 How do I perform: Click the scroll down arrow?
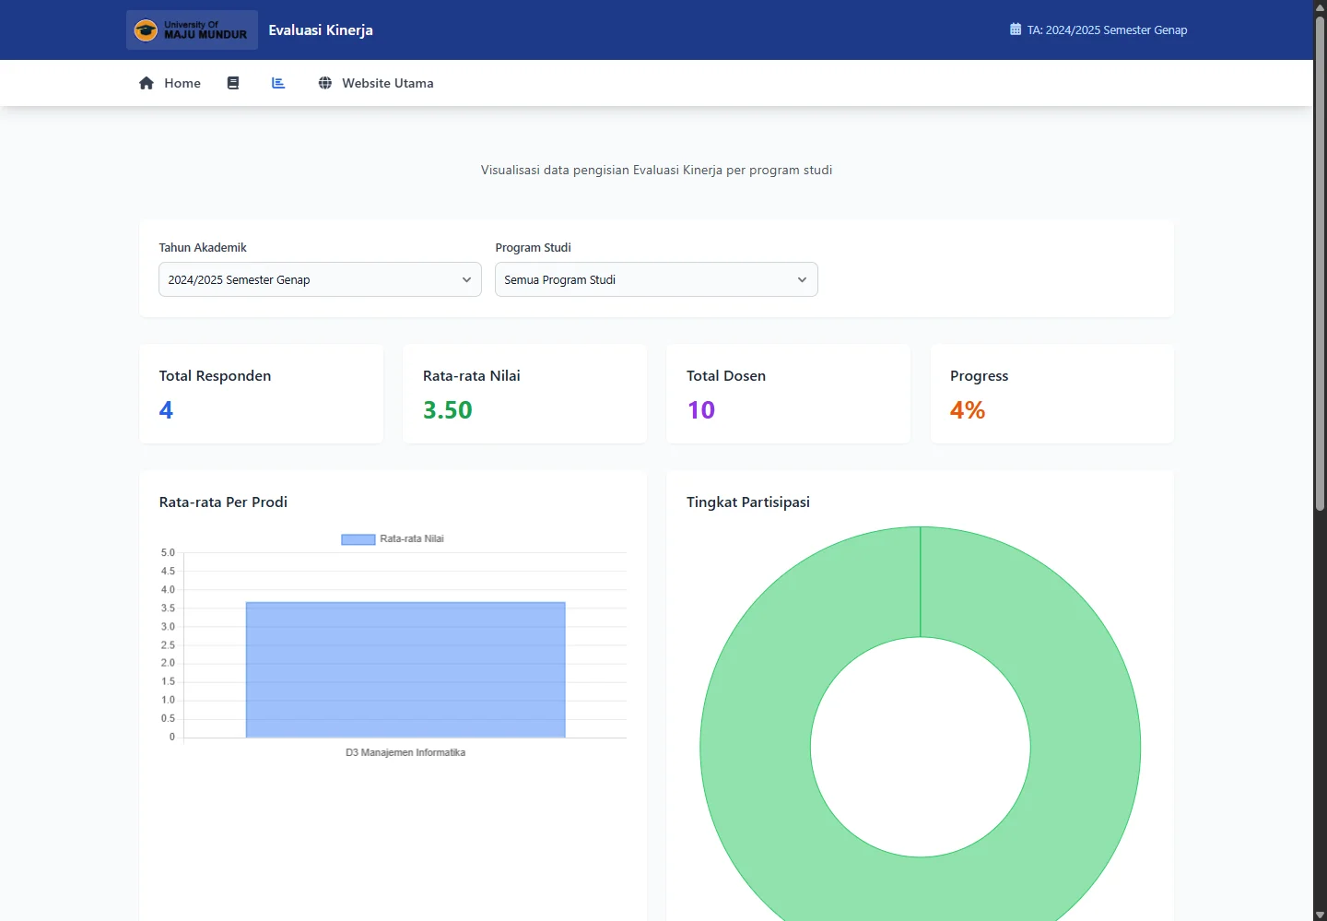pos(1320,914)
